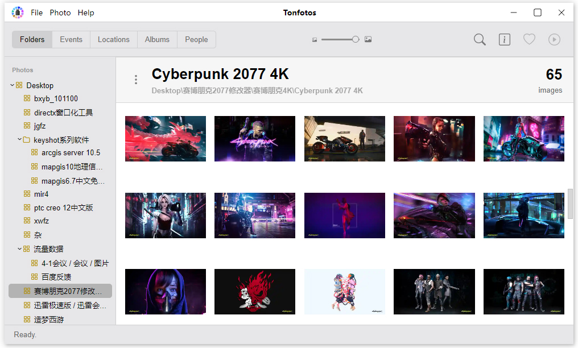Open the speeding purple bike rider thumbnail
Image resolution: width=578 pixels, height=348 pixels.
coord(434,216)
